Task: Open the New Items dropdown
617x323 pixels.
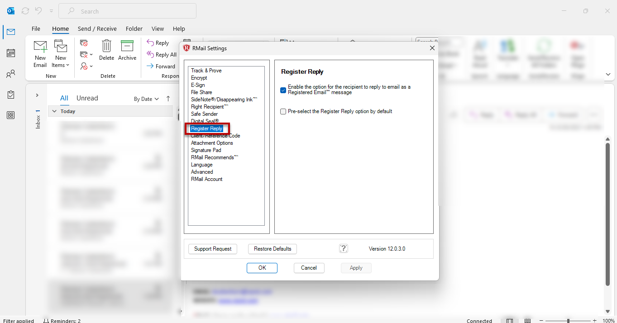Action: [61, 53]
